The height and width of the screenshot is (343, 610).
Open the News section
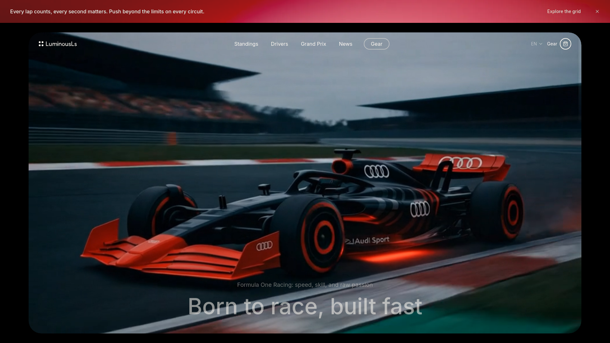coord(346,44)
